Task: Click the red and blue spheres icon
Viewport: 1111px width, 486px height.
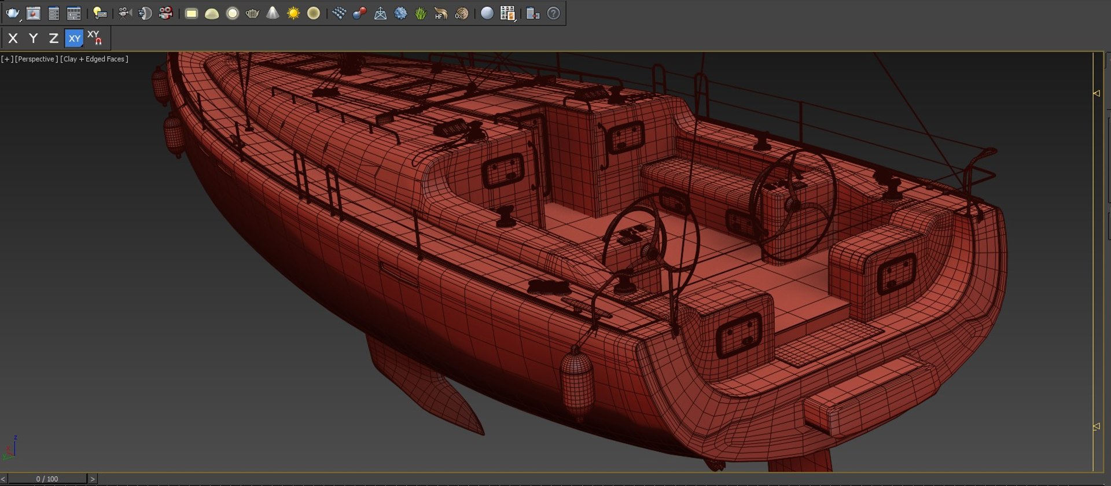Action: click(359, 13)
